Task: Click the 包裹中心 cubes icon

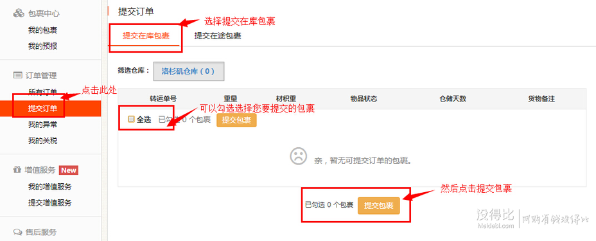Action: coord(19,13)
